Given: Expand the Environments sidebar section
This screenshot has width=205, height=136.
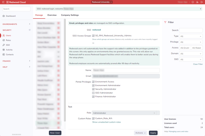Looking at the screenshot, I should 29,24.
